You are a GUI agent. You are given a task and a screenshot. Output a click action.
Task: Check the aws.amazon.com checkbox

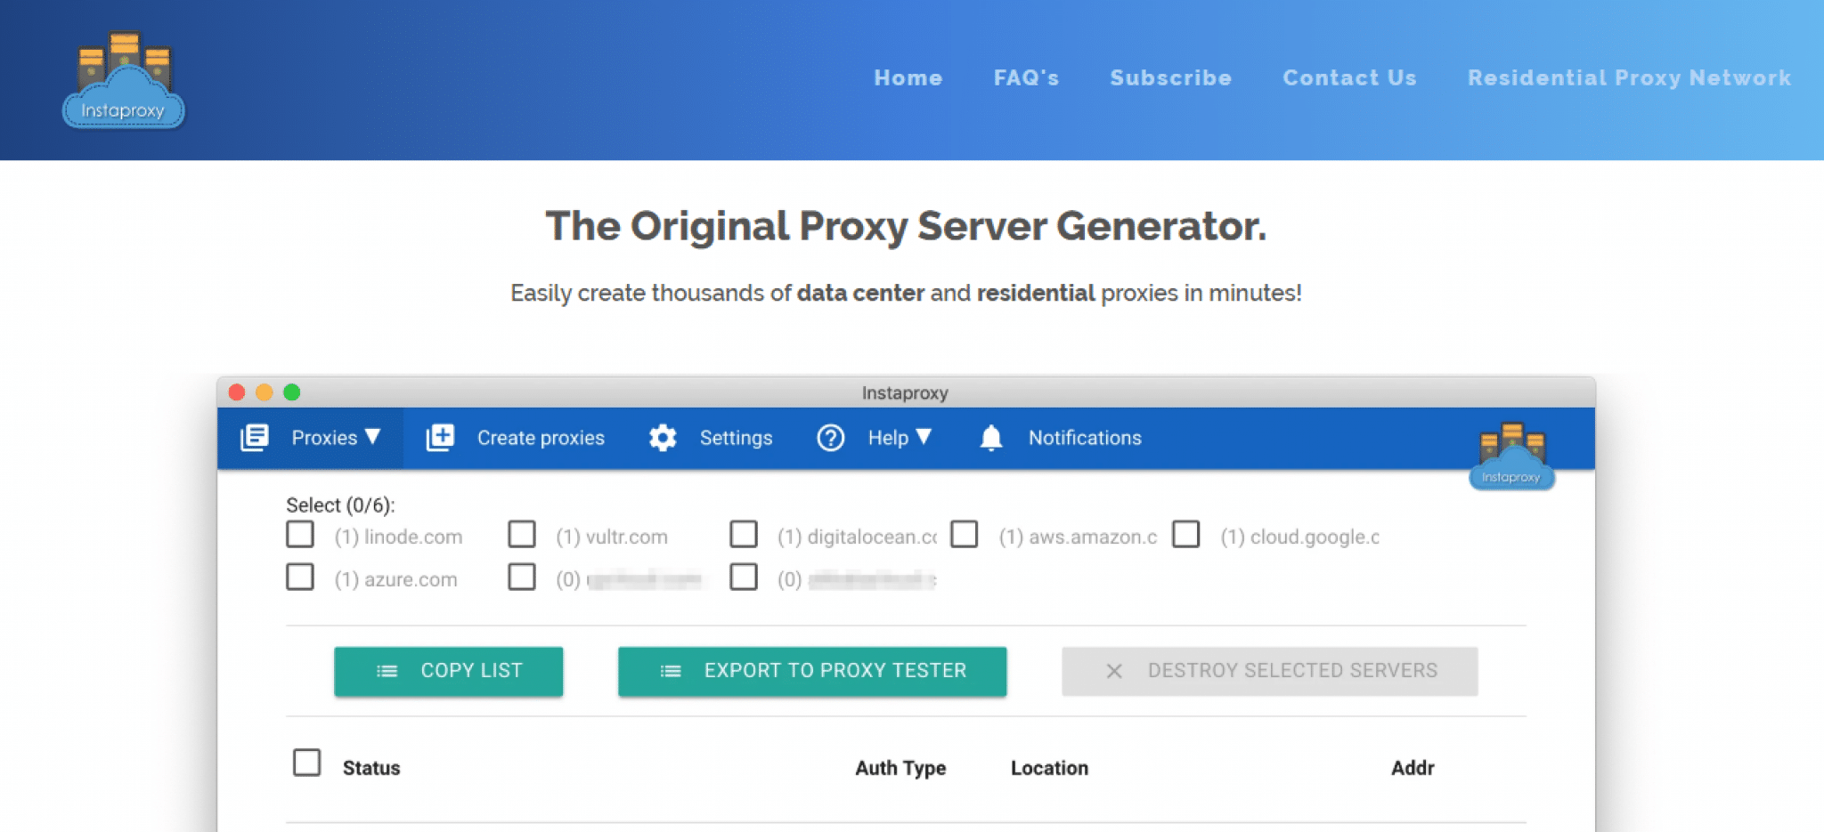965,535
